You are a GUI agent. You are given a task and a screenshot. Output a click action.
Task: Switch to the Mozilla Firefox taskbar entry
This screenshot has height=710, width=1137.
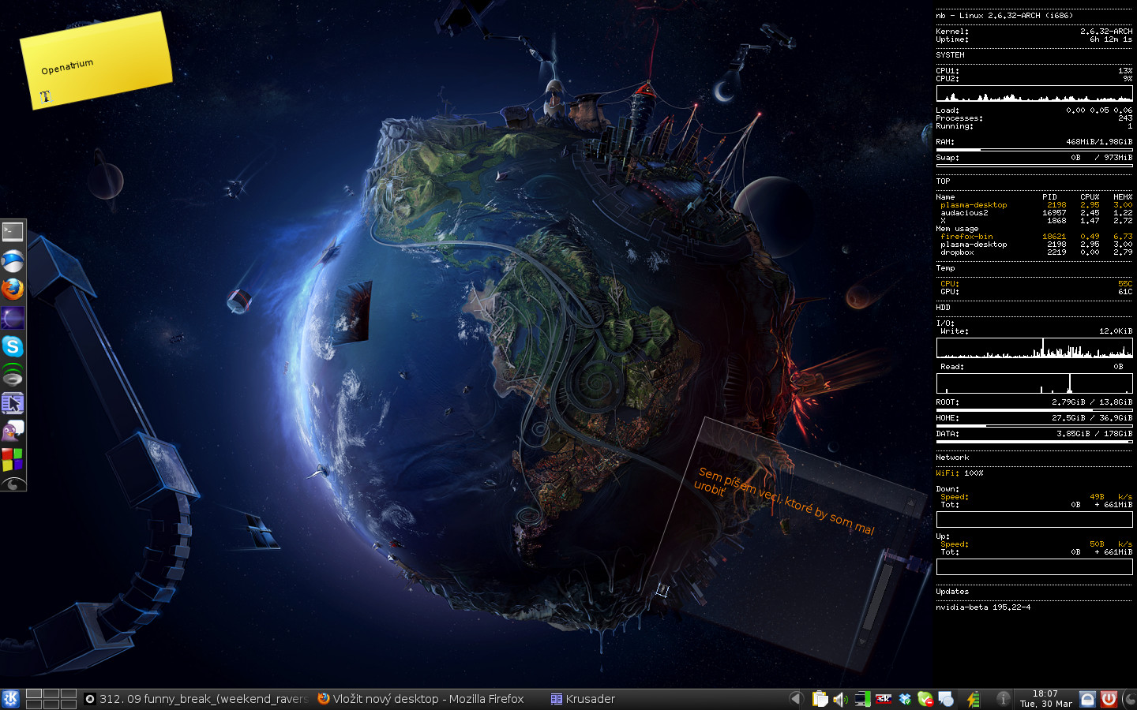click(x=421, y=699)
